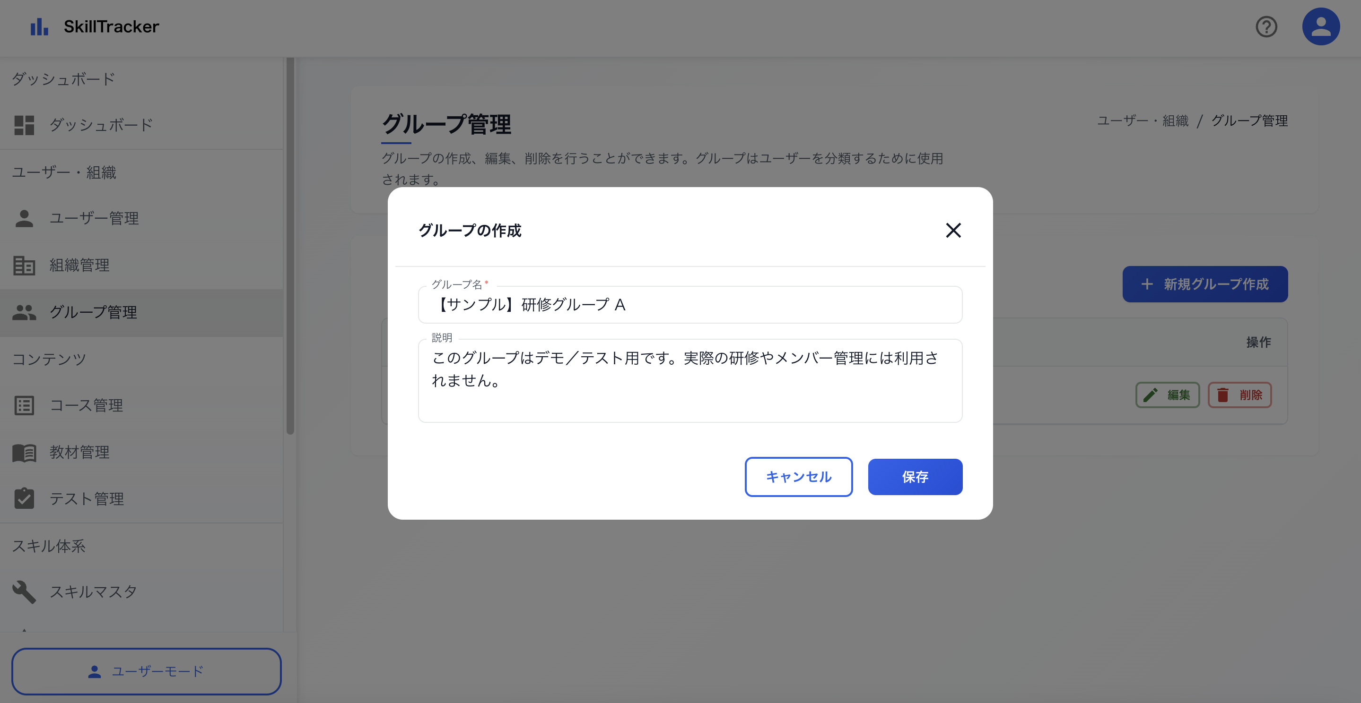
Task: Open the help question mark icon
Action: click(x=1266, y=26)
